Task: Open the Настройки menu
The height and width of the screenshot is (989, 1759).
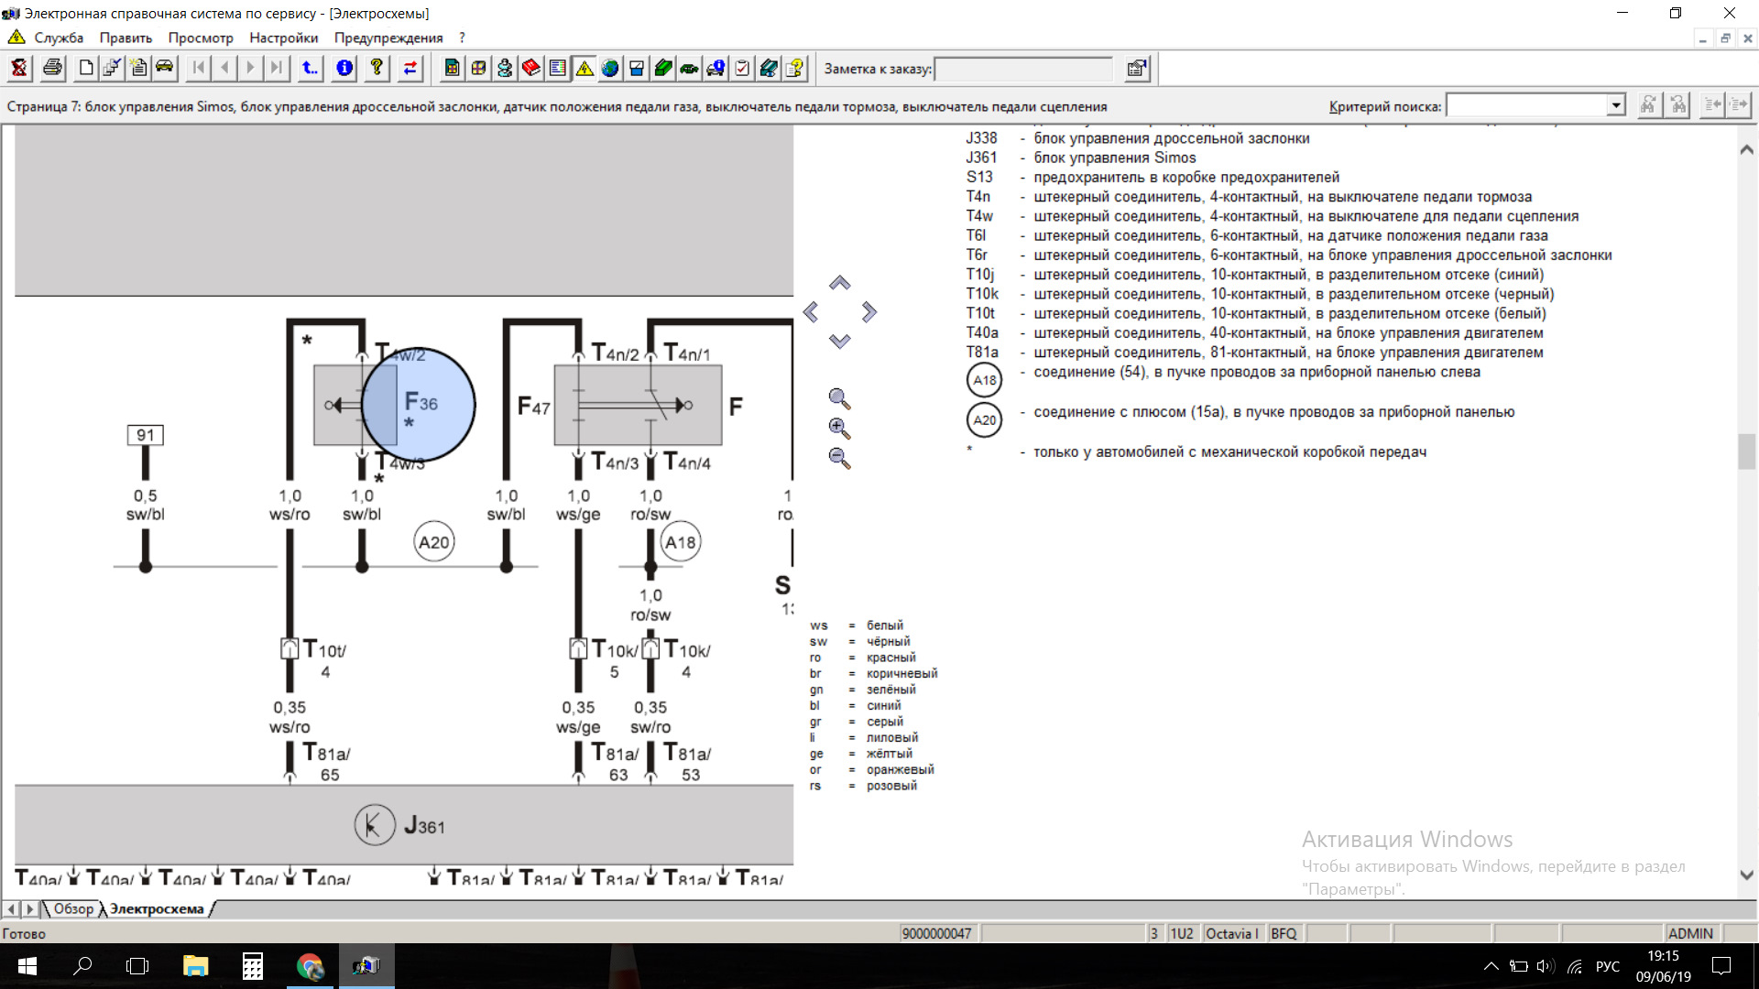Action: point(284,38)
